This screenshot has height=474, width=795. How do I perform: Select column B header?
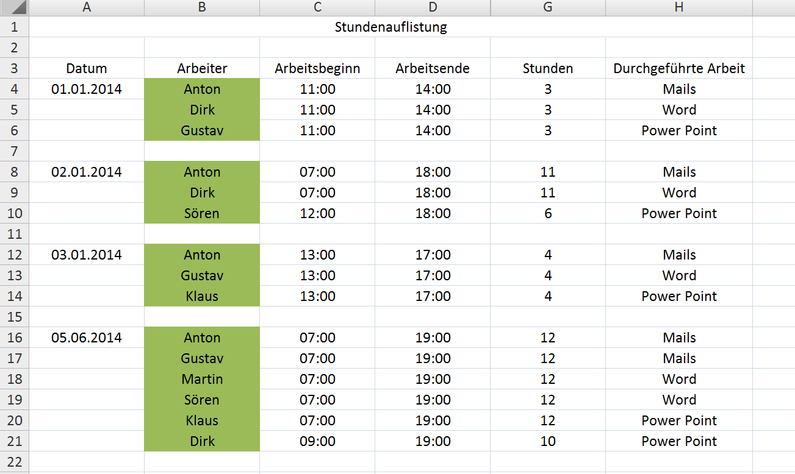[202, 8]
